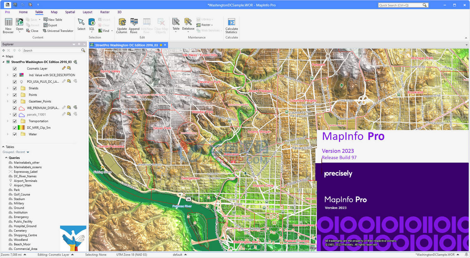Pin the Explorer panel
The image size is (470, 258).
point(79,44)
